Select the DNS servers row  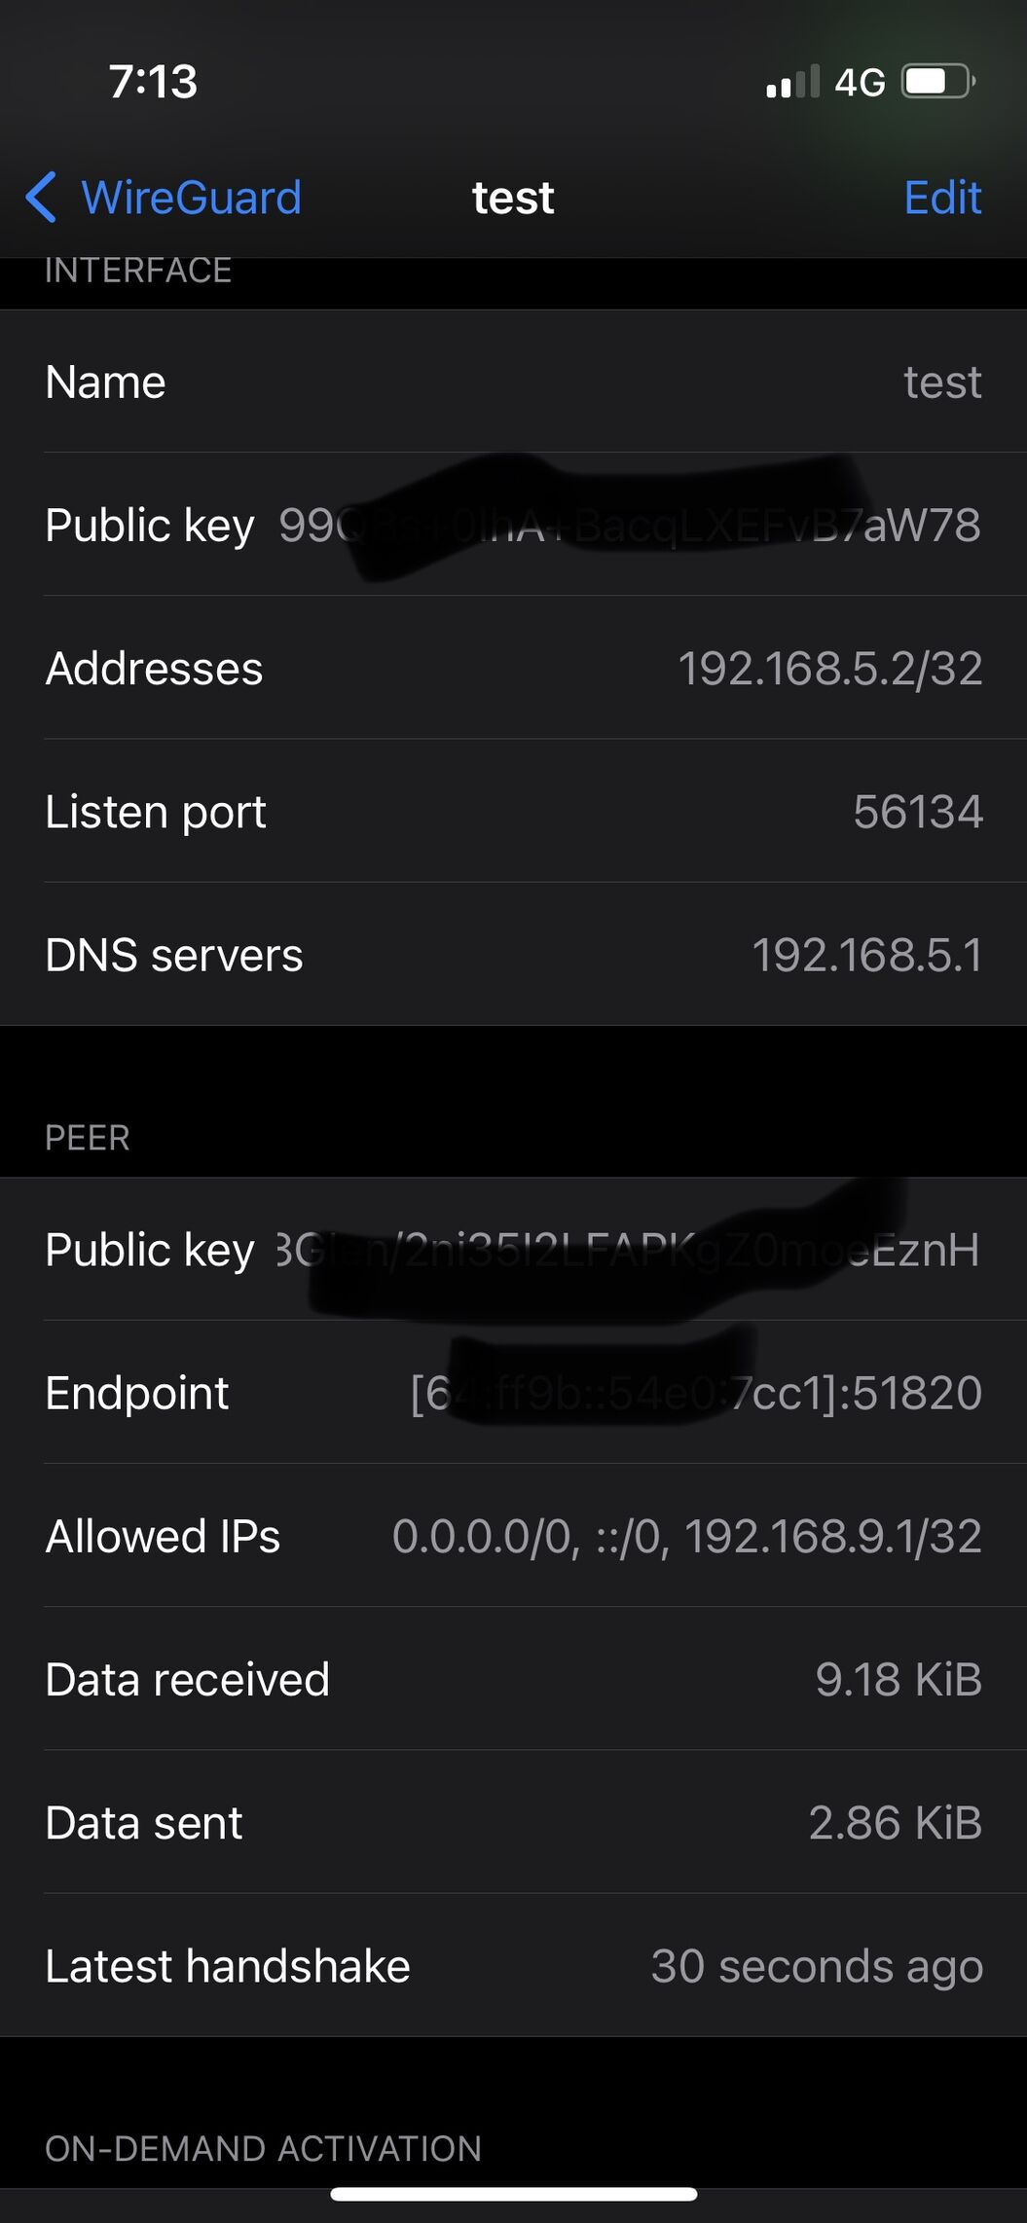point(513,955)
